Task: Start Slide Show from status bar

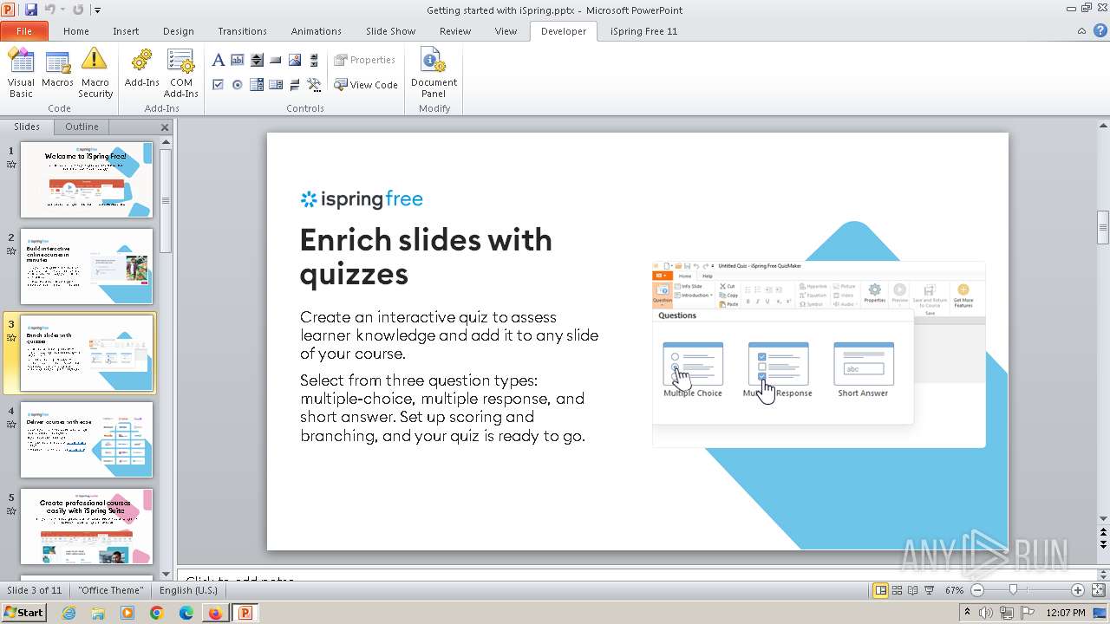Action: pos(929,590)
